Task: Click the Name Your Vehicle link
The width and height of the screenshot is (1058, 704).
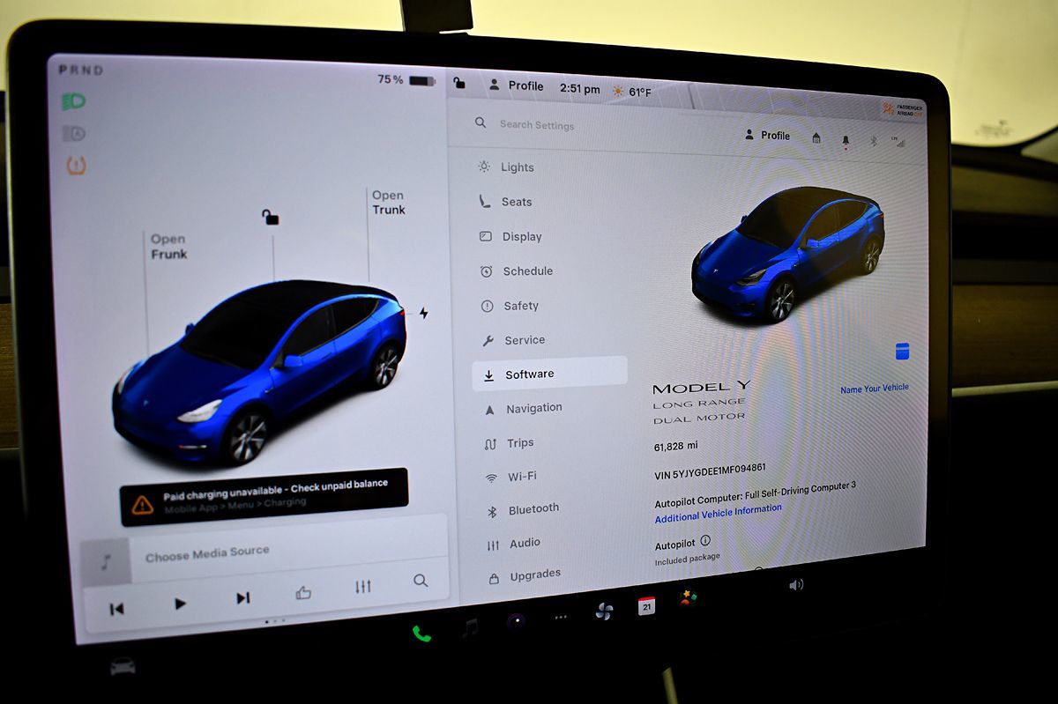Action: click(874, 389)
